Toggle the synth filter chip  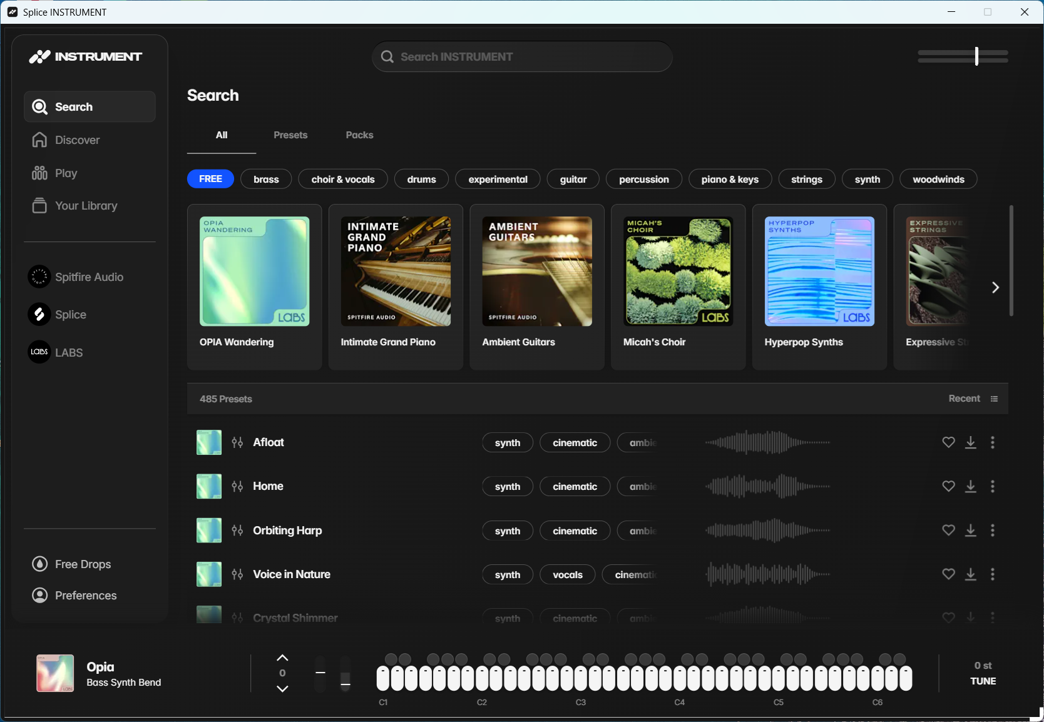point(867,179)
